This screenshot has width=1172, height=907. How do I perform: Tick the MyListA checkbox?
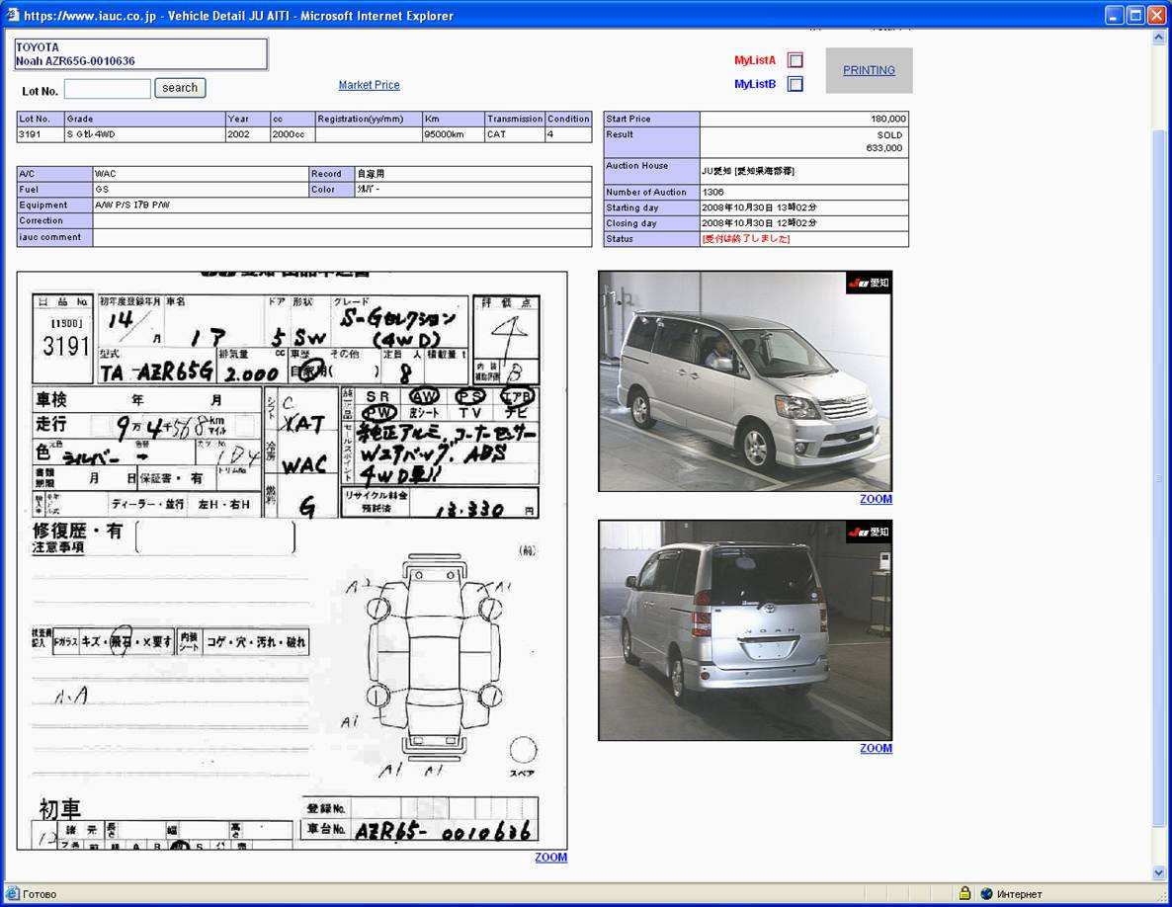795,60
